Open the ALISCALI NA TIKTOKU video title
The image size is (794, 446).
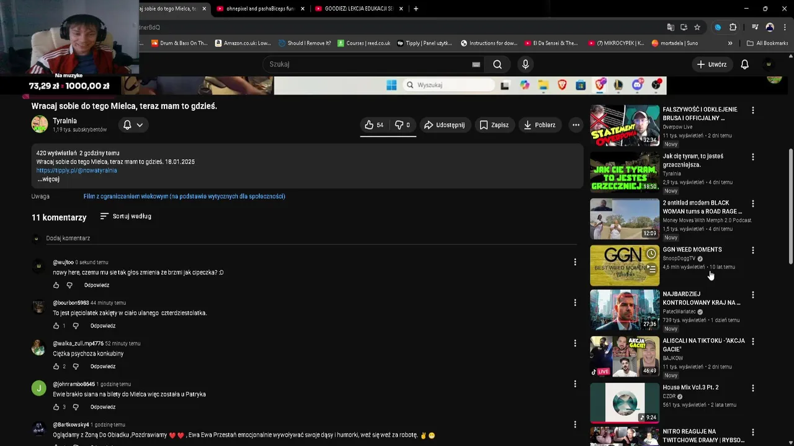703,345
